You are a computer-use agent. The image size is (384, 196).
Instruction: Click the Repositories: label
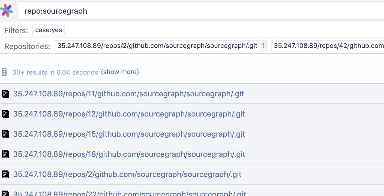click(27, 46)
